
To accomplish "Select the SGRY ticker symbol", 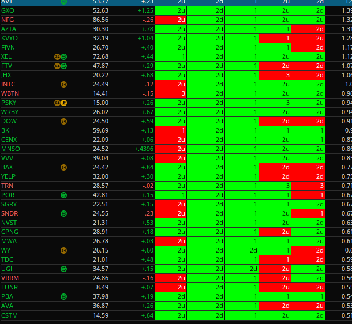I will 9,204.
